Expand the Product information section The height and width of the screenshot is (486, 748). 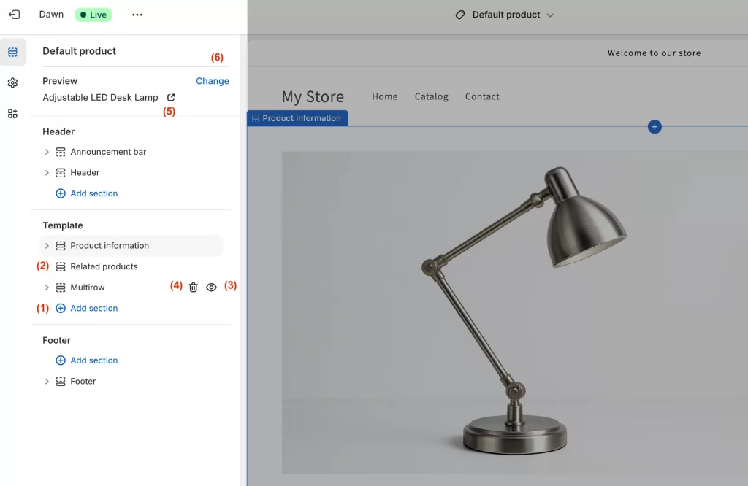click(x=47, y=246)
